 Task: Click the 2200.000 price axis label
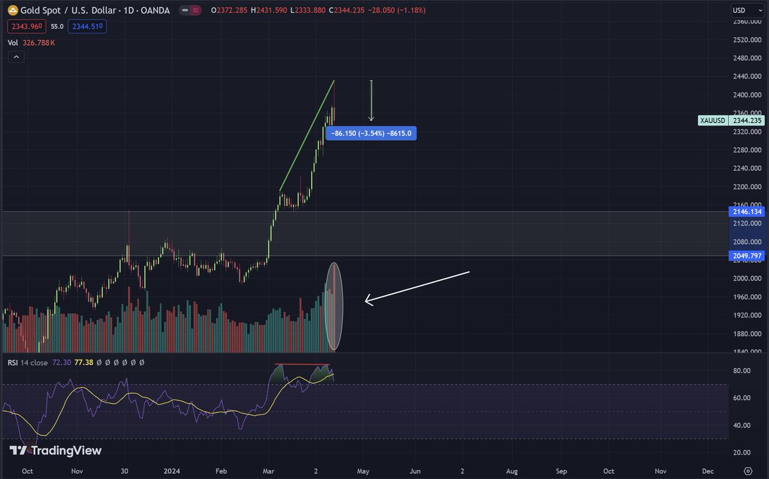pos(748,187)
